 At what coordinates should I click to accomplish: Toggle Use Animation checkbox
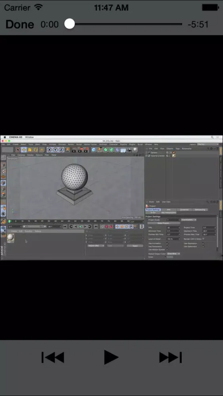pos(168,244)
